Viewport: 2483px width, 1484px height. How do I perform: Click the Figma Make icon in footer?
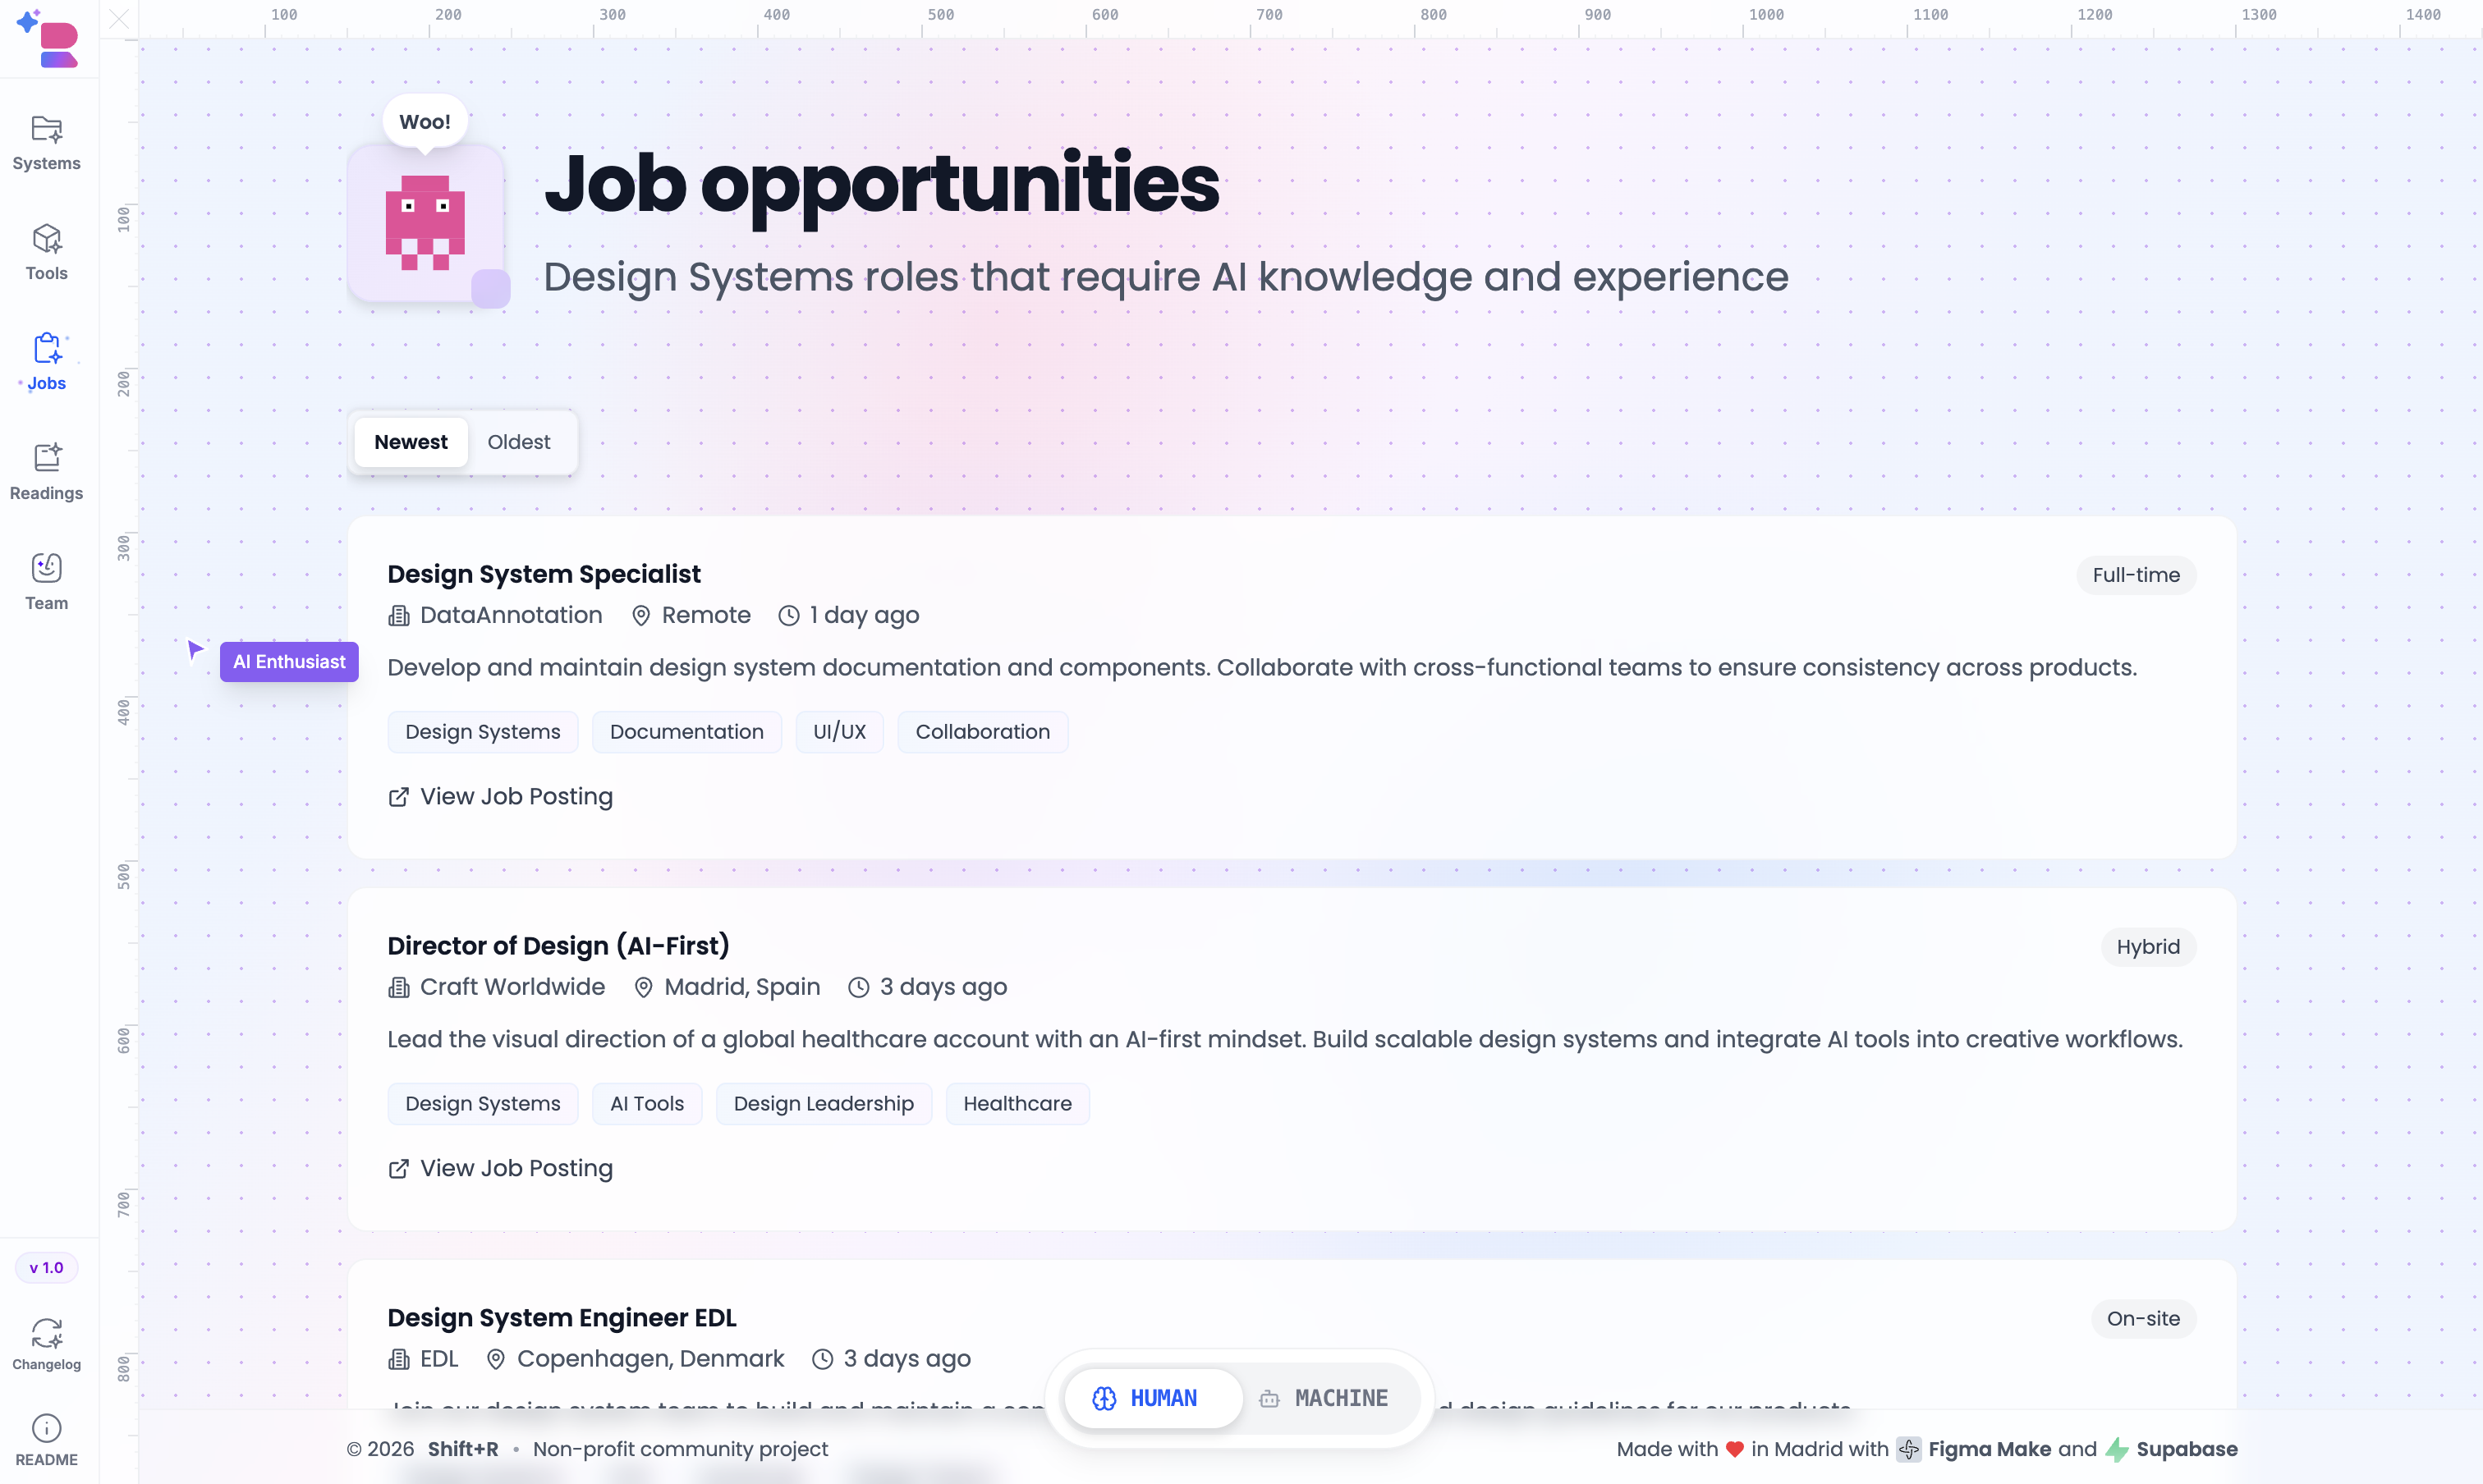[1909, 1449]
